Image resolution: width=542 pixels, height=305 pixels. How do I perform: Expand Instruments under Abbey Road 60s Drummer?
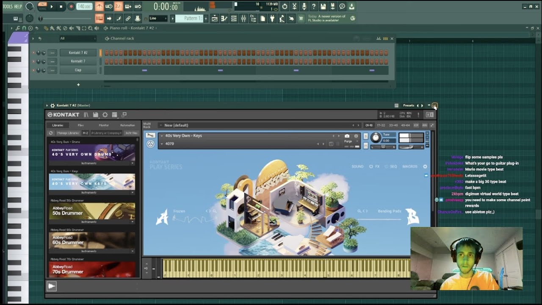(x=92, y=251)
